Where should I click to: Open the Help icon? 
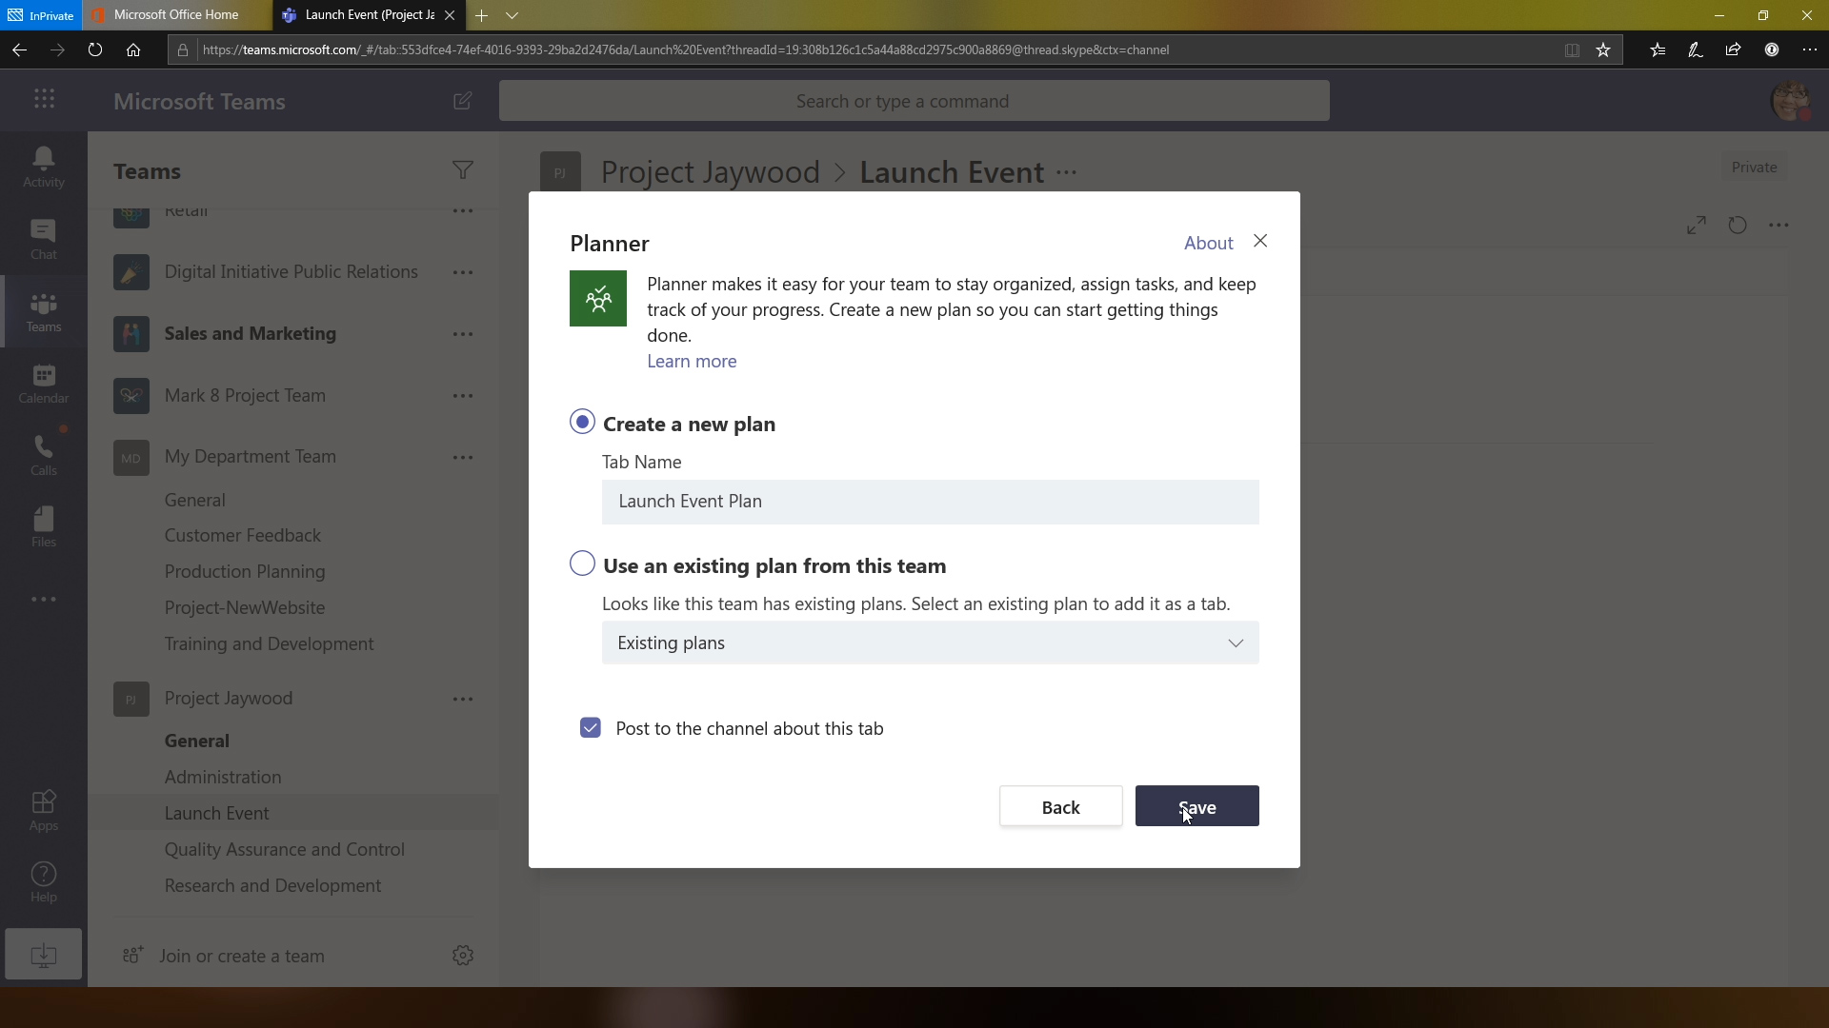(44, 881)
